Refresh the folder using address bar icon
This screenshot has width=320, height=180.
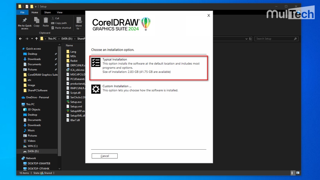pos(250,39)
